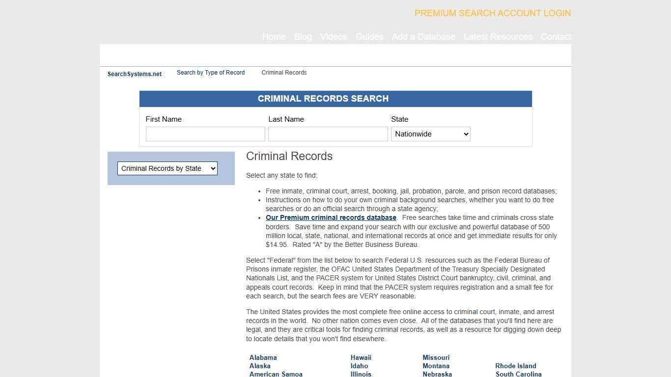Open the Contact page

click(x=556, y=37)
